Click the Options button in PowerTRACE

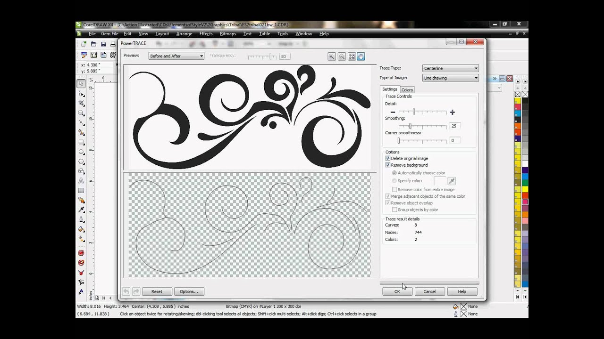(x=189, y=291)
